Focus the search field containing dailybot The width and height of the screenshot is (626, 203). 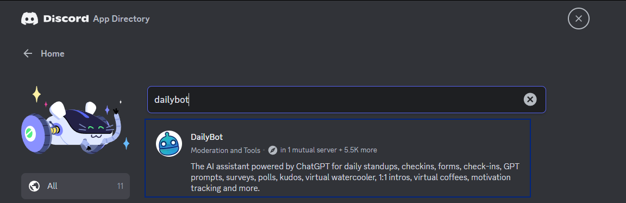(347, 100)
